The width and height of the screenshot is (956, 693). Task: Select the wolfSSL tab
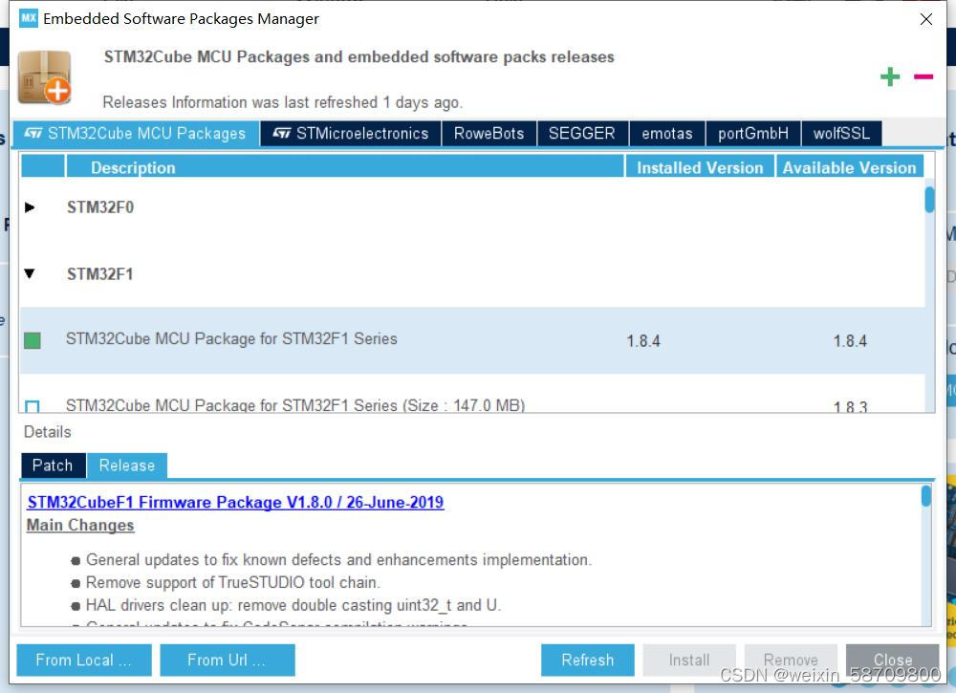pyautogui.click(x=841, y=134)
